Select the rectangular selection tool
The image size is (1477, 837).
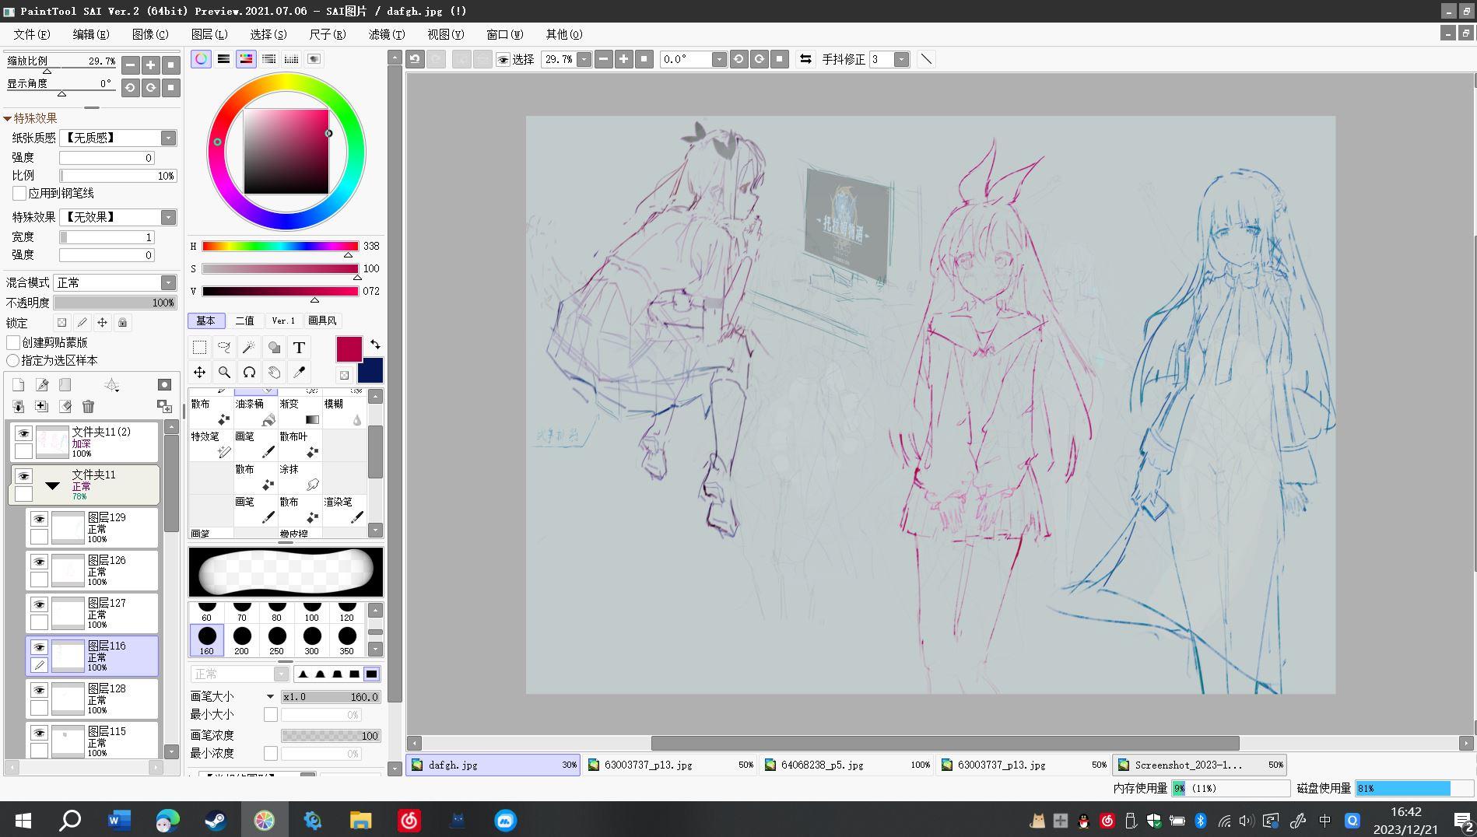click(x=200, y=348)
